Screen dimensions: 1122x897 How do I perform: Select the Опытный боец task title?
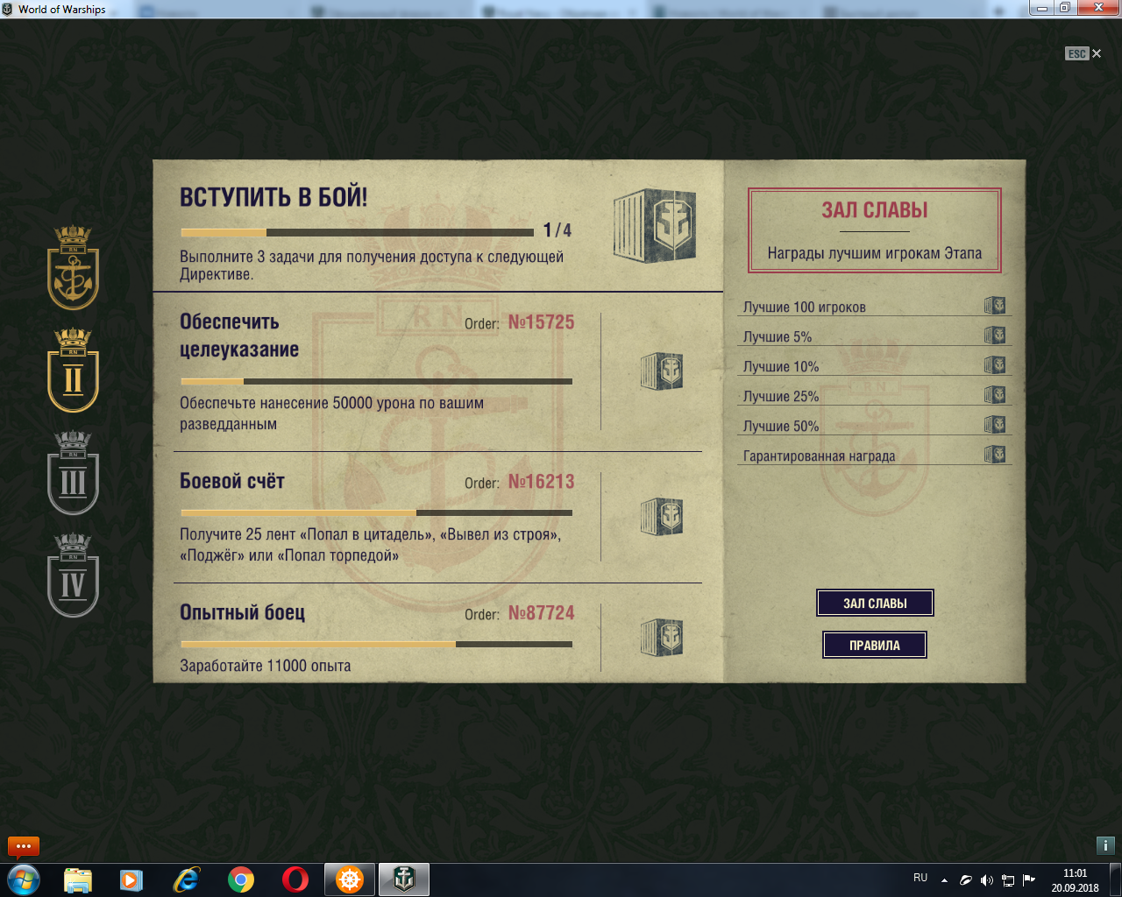(x=243, y=612)
